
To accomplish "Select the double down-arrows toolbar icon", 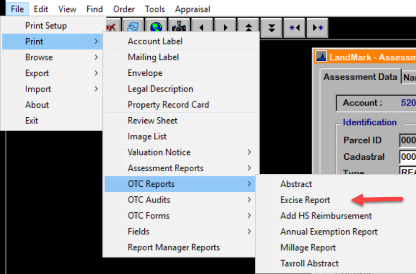I will point(271,27).
